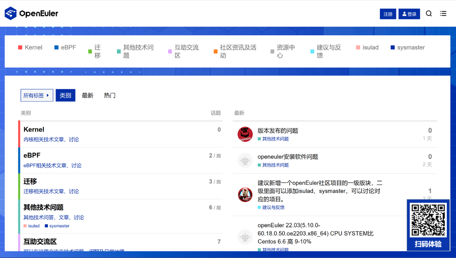456x258 pixels.
Task: Click the red Kernel color swatch
Action: 20,47
